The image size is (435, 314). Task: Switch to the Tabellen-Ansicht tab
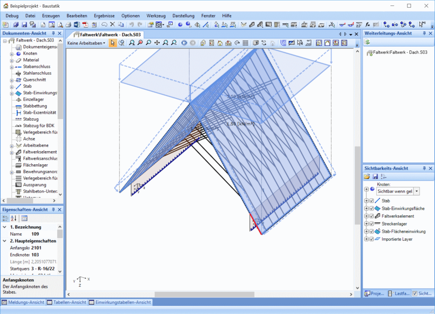pyautogui.click(x=67, y=302)
